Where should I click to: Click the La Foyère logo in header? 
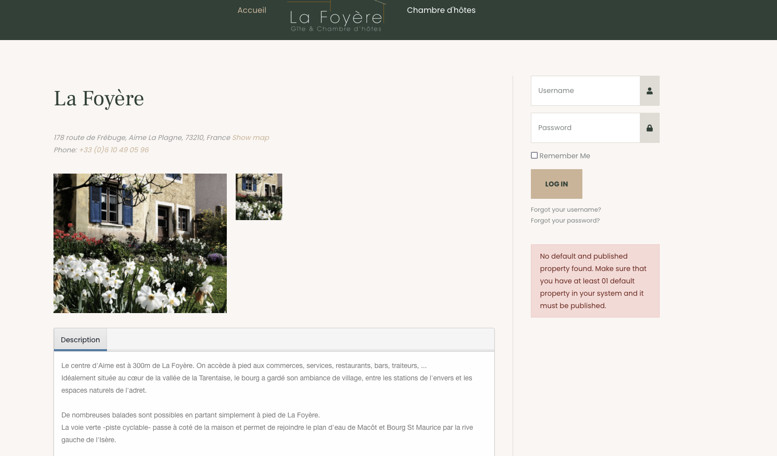pos(336,17)
